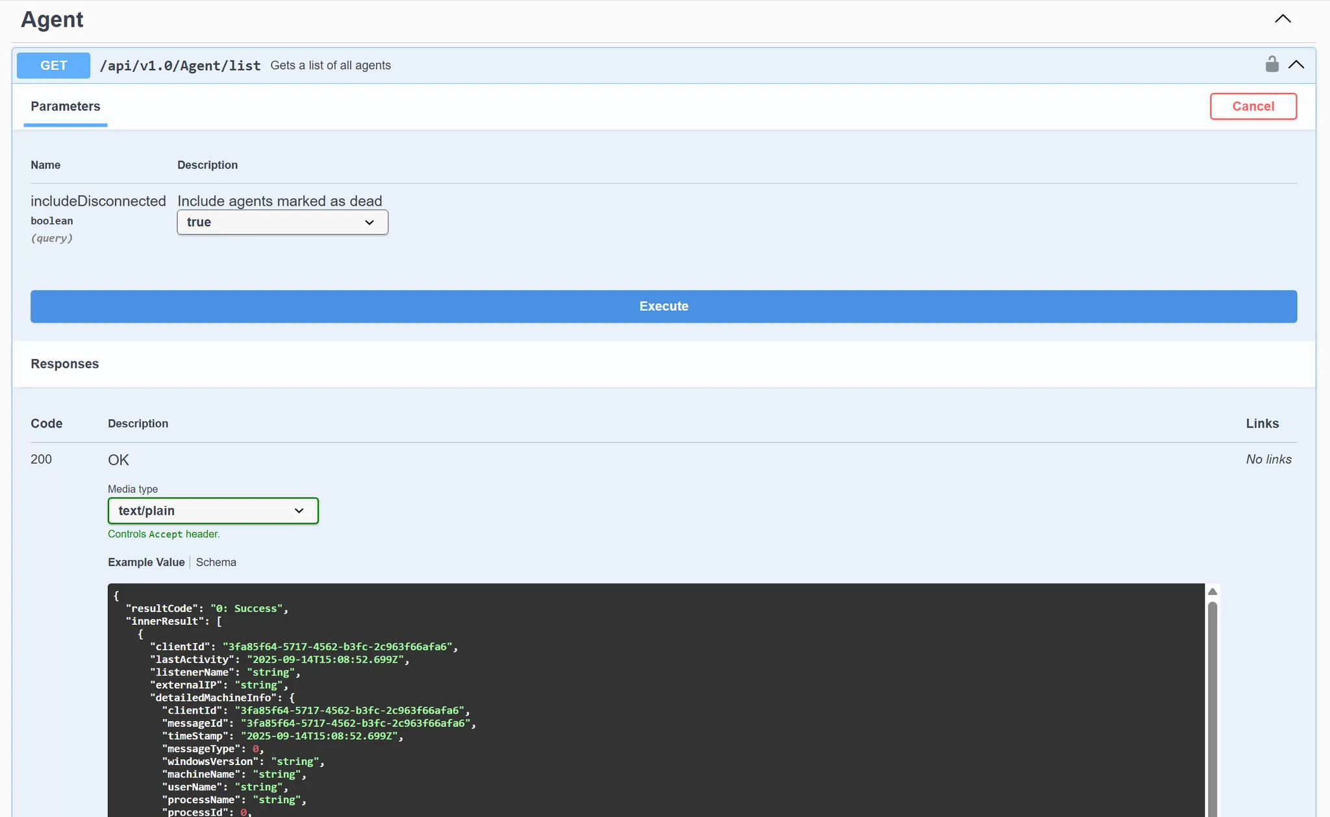The width and height of the screenshot is (1330, 817).
Task: Collapse the Agent/list endpoint chevron
Action: click(1296, 64)
